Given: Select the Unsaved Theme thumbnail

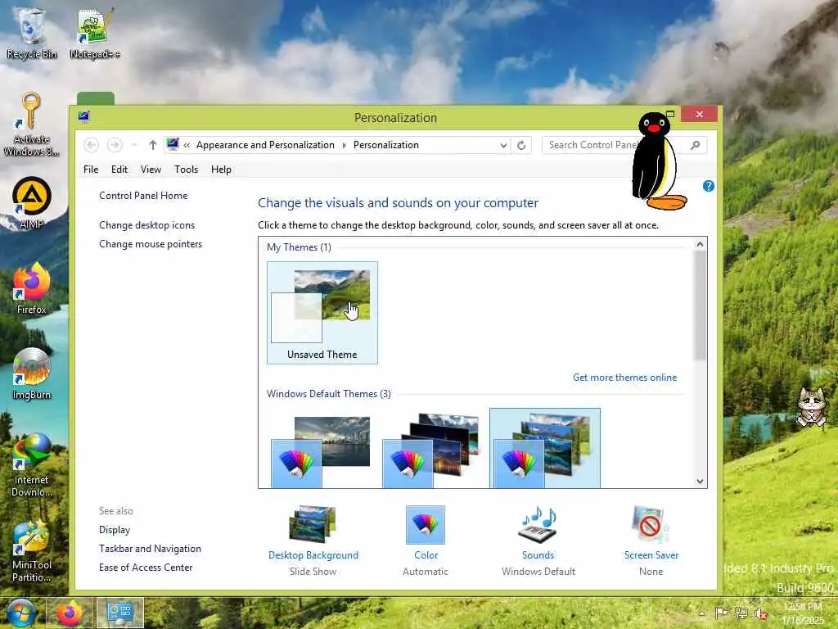Looking at the screenshot, I should click(322, 313).
